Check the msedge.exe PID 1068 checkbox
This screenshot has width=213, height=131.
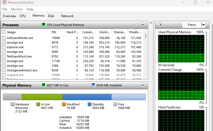pyautogui.click(x=4, y=66)
